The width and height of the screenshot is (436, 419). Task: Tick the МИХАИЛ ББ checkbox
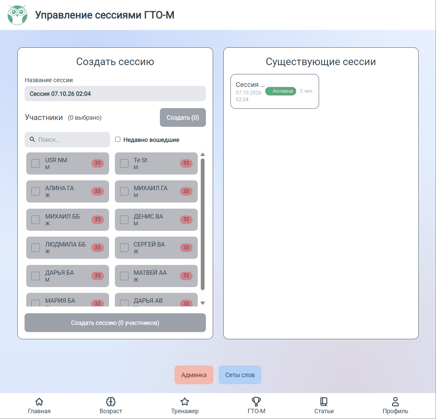click(x=36, y=220)
